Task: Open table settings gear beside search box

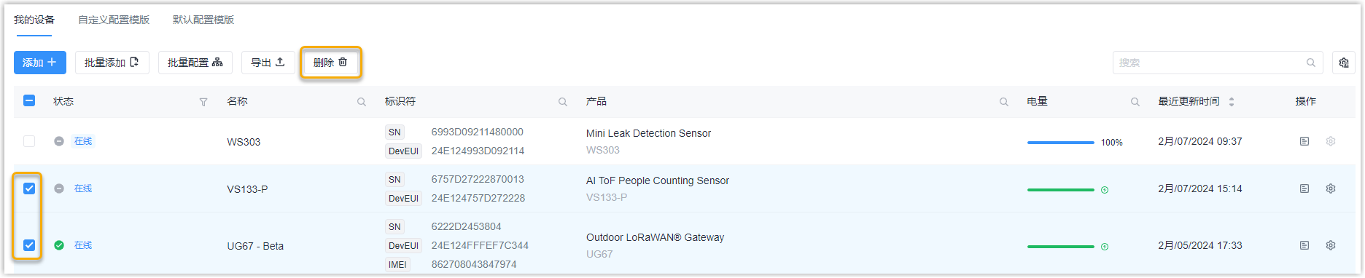Action: [1344, 63]
